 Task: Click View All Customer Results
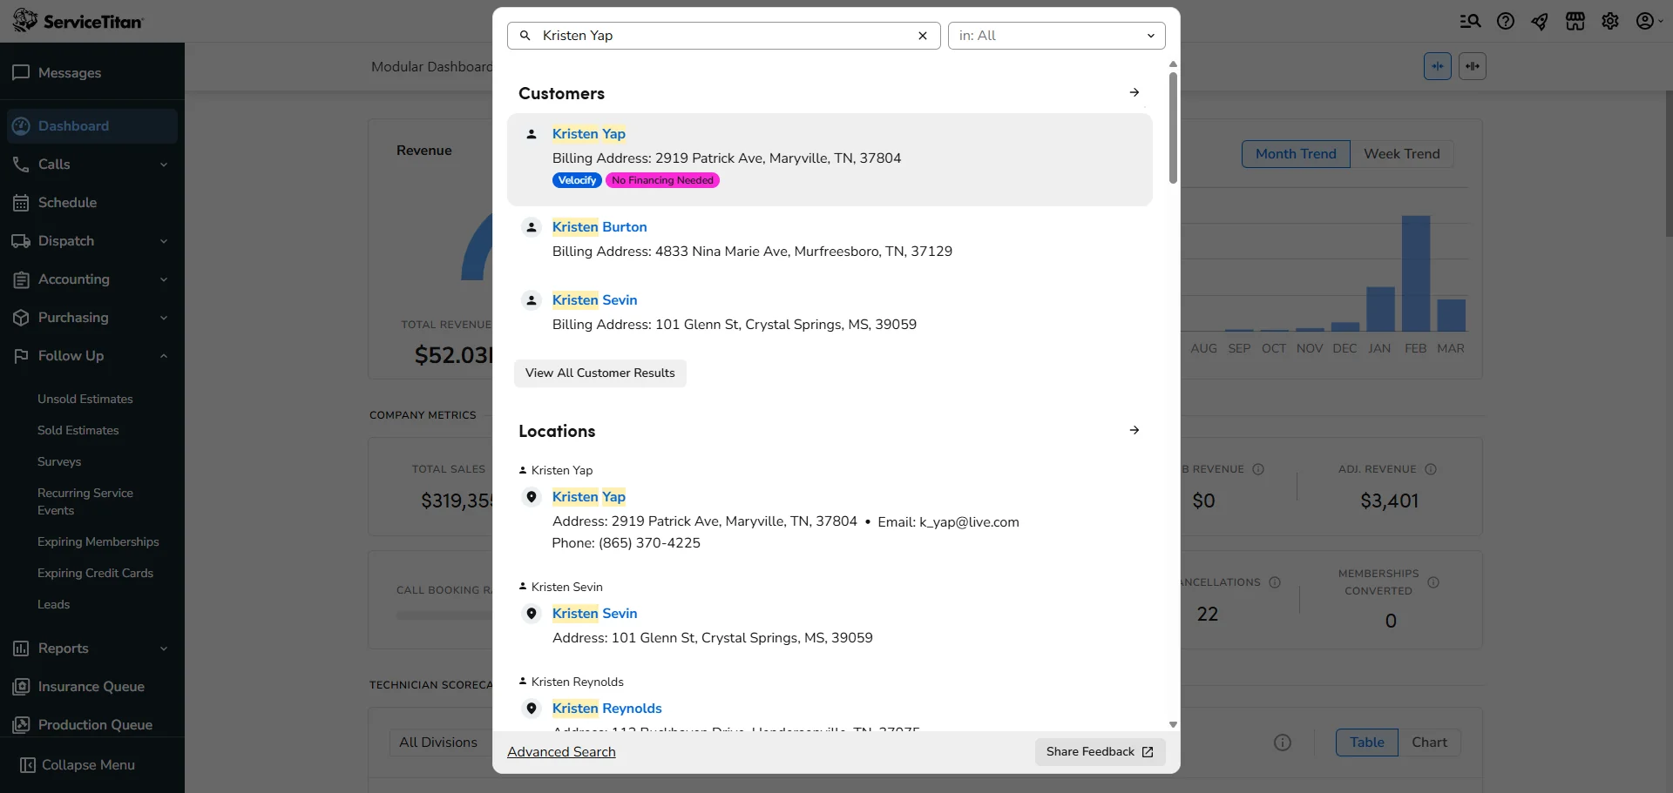(599, 373)
